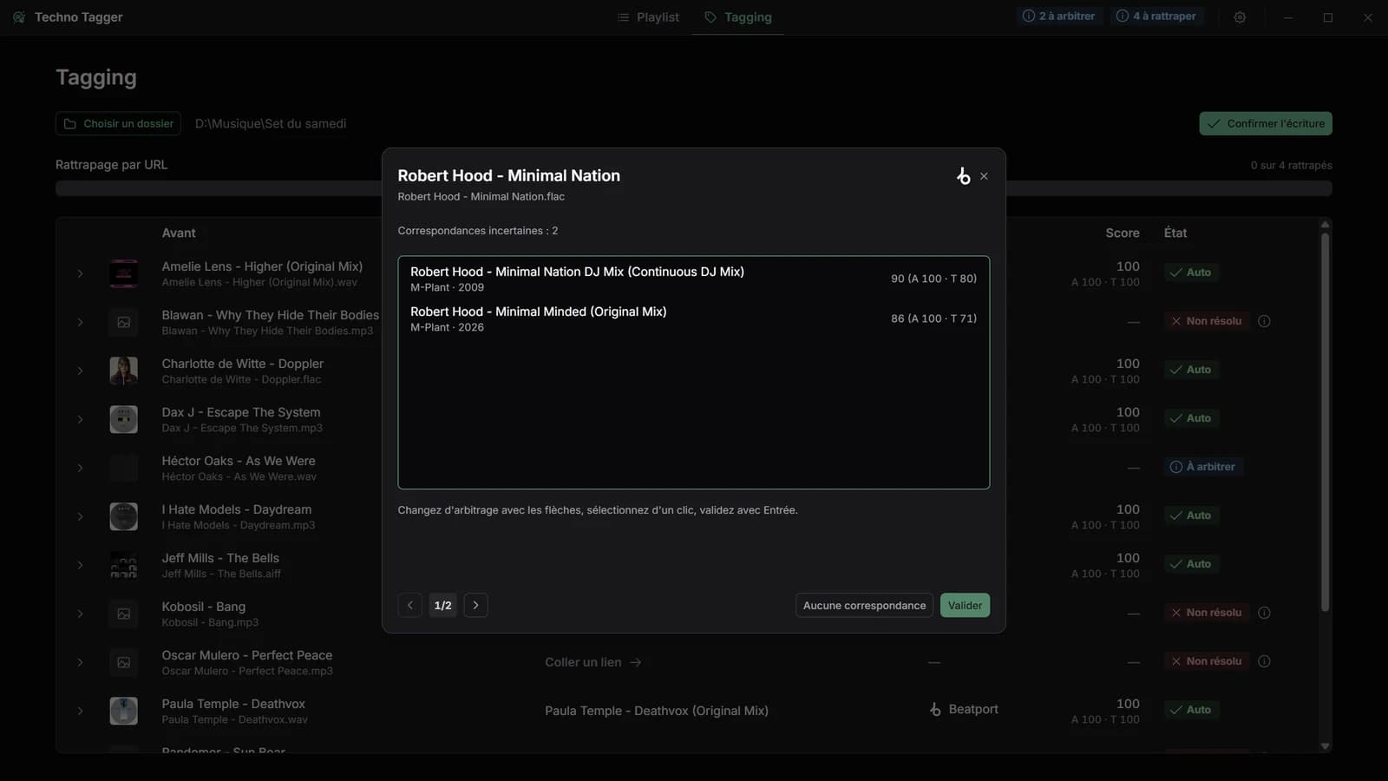Select Minimal Nation DJ Mix candidate
Image resolution: width=1388 pixels, height=781 pixels.
click(x=693, y=279)
